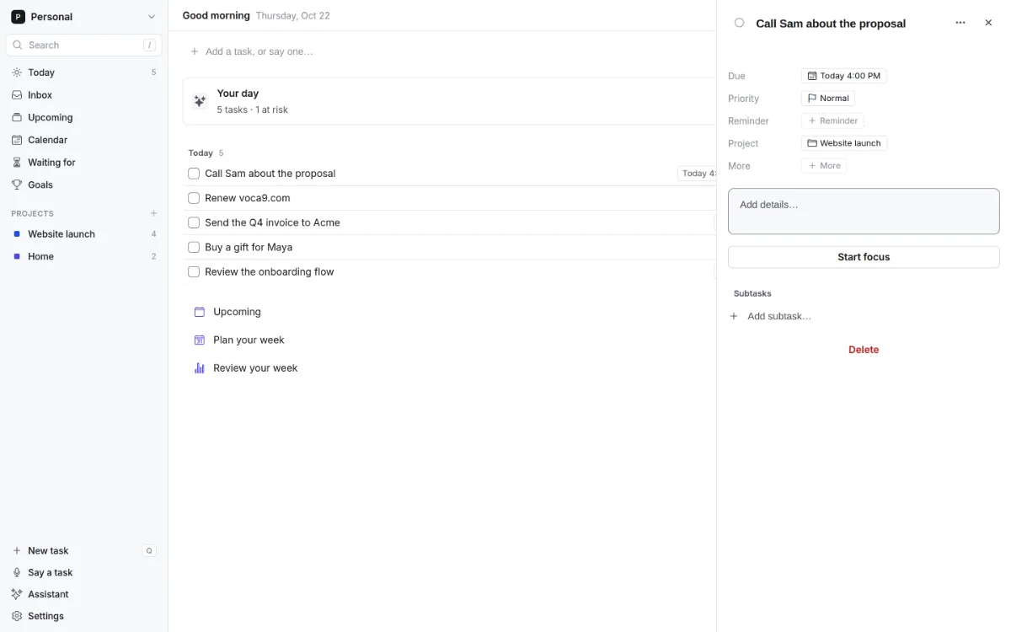The height and width of the screenshot is (632, 1011).
Task: Check off Renew voca9.com
Action: 194,198
